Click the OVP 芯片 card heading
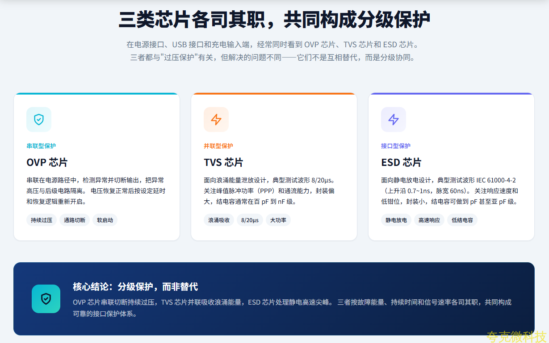This screenshot has width=549, height=343. 47,162
